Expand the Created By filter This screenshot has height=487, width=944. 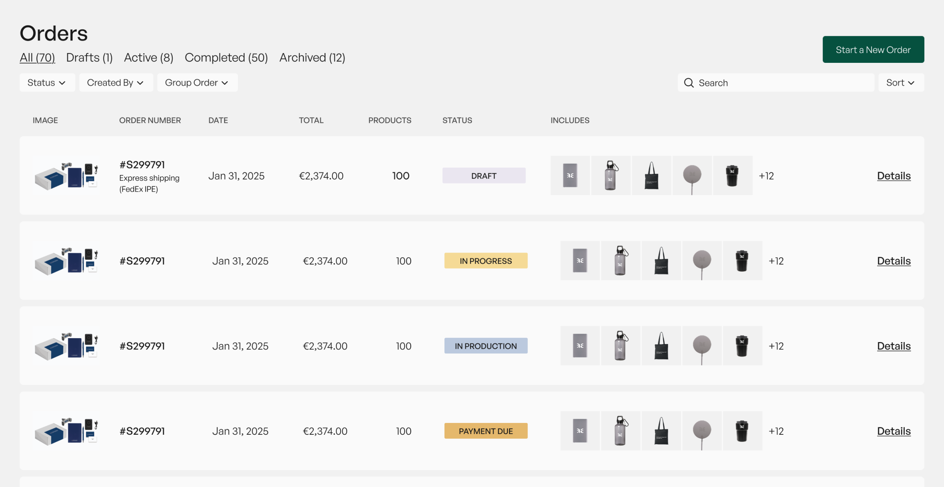pyautogui.click(x=116, y=82)
